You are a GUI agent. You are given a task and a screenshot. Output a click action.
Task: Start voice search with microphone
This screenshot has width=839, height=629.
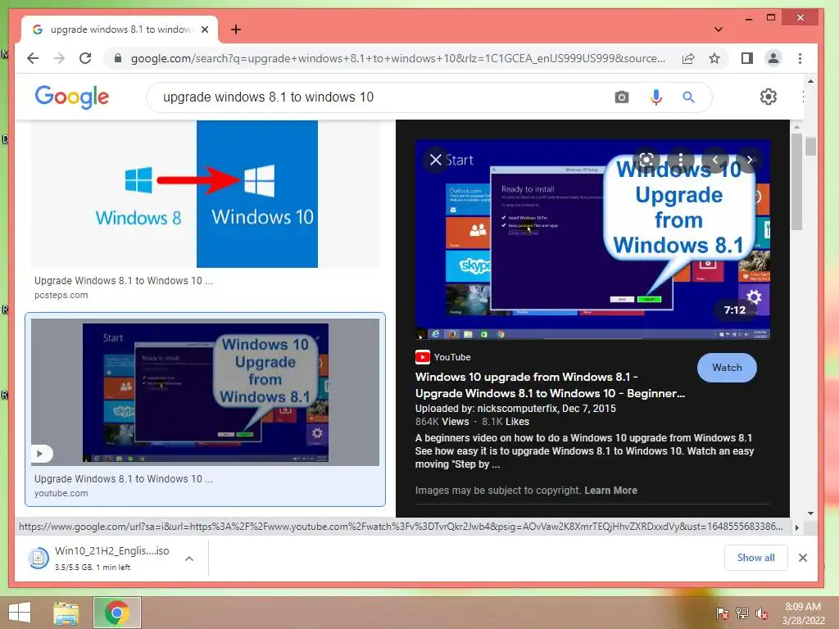coord(656,97)
